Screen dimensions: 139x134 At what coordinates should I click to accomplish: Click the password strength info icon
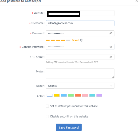click(82, 40)
